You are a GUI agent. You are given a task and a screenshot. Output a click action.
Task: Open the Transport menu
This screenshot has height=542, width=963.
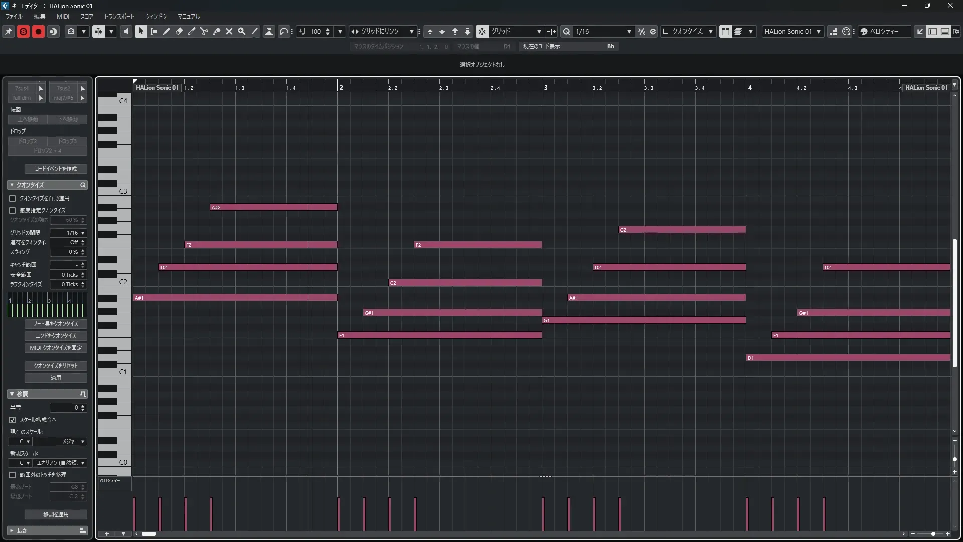(119, 16)
